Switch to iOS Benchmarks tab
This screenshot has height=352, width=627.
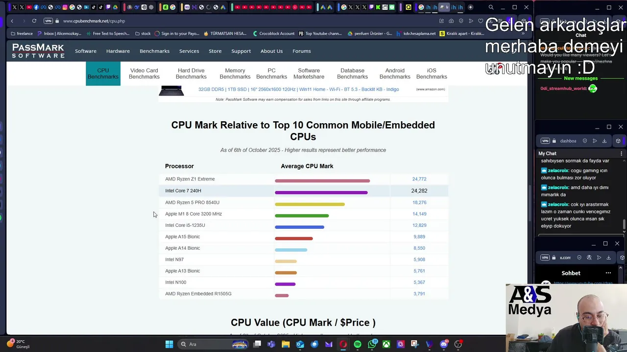(432, 73)
